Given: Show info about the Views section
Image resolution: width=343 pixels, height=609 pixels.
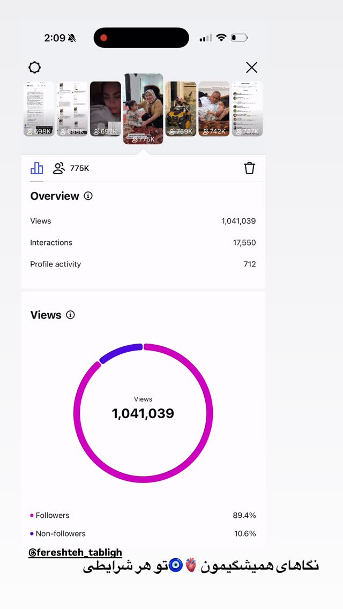Looking at the screenshot, I should tap(70, 315).
